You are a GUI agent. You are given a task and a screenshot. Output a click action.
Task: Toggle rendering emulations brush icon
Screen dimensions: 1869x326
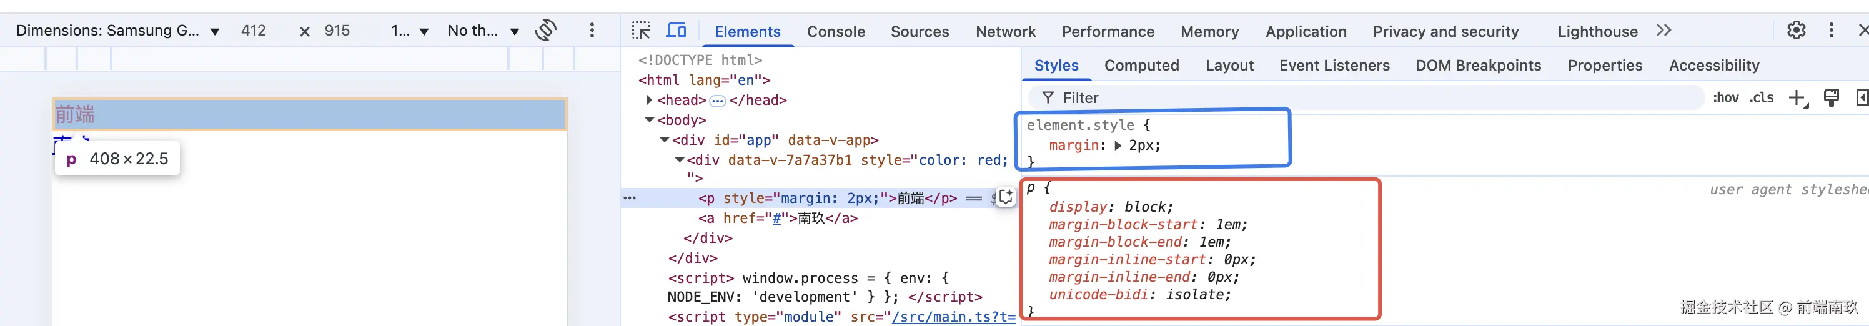tap(1832, 98)
